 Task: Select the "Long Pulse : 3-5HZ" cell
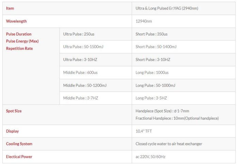[151, 98]
